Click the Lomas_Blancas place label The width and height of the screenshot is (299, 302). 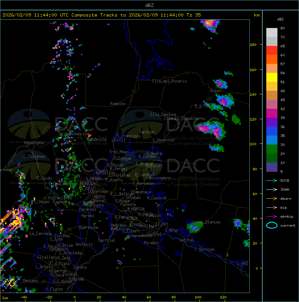206,222
